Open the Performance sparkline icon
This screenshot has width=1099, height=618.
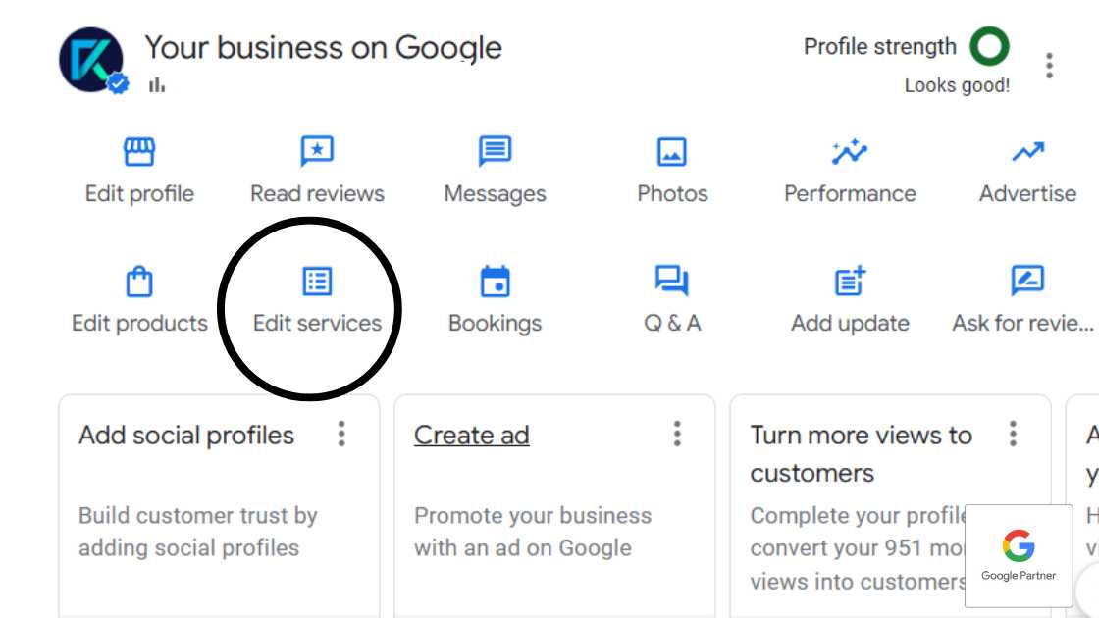point(850,152)
